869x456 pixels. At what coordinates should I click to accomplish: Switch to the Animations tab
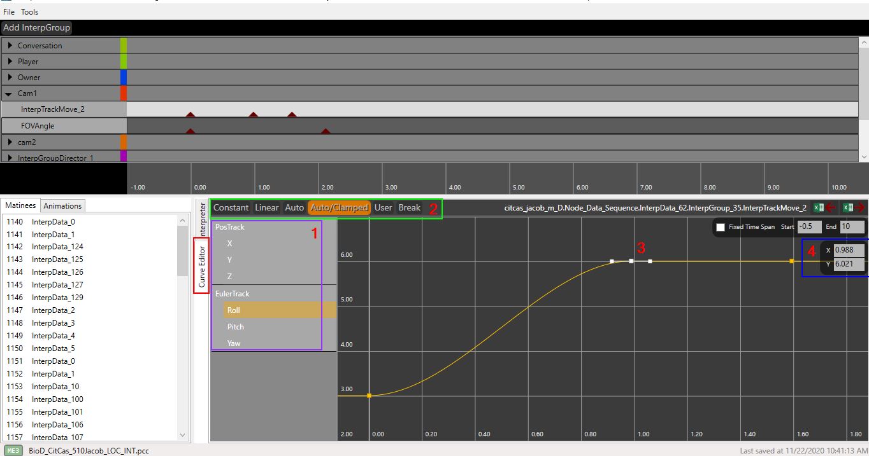coord(62,205)
